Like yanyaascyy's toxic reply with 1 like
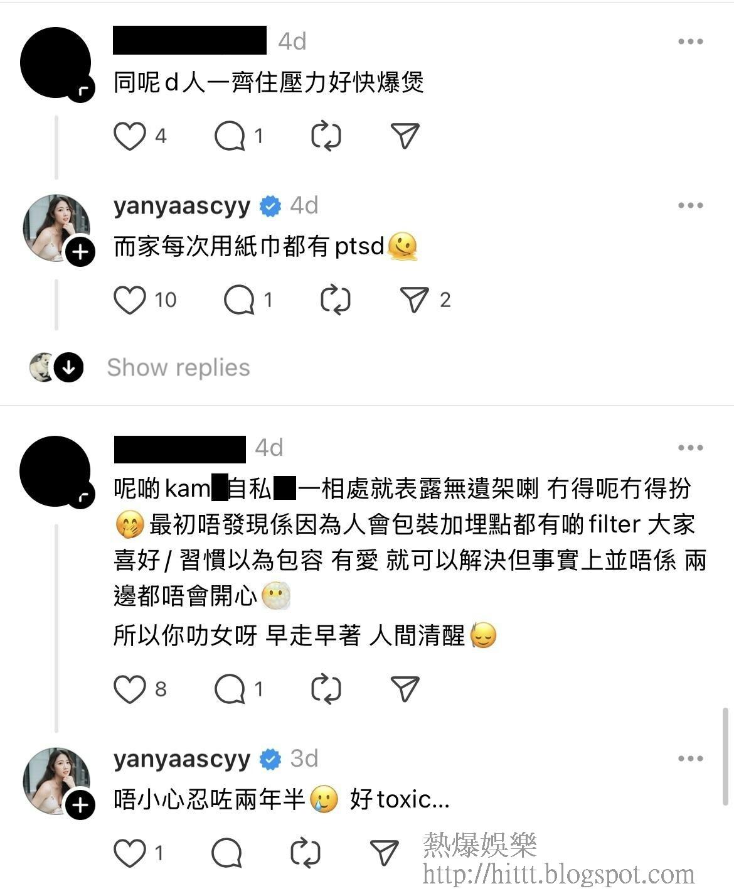Viewport: 734px width, 891px height. [129, 853]
